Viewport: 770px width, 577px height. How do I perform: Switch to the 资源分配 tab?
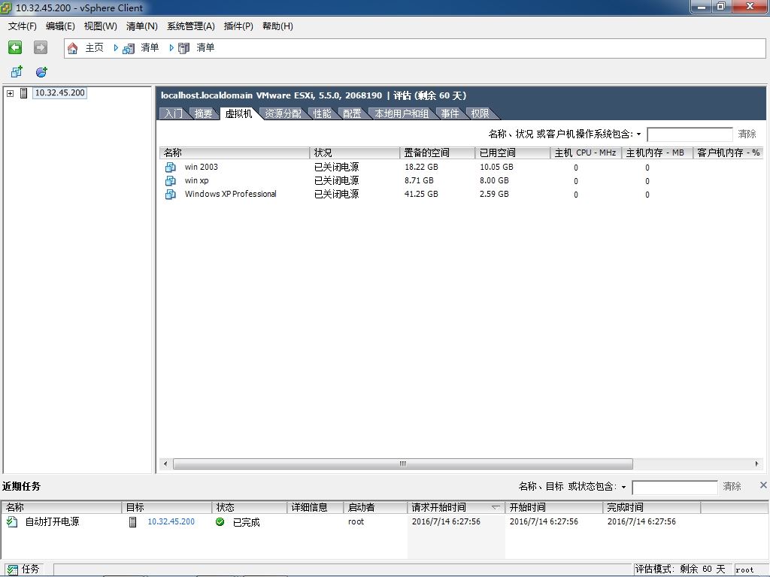point(283,113)
